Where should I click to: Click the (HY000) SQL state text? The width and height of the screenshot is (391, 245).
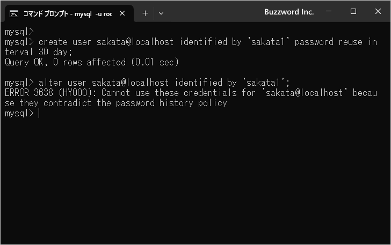77,93
